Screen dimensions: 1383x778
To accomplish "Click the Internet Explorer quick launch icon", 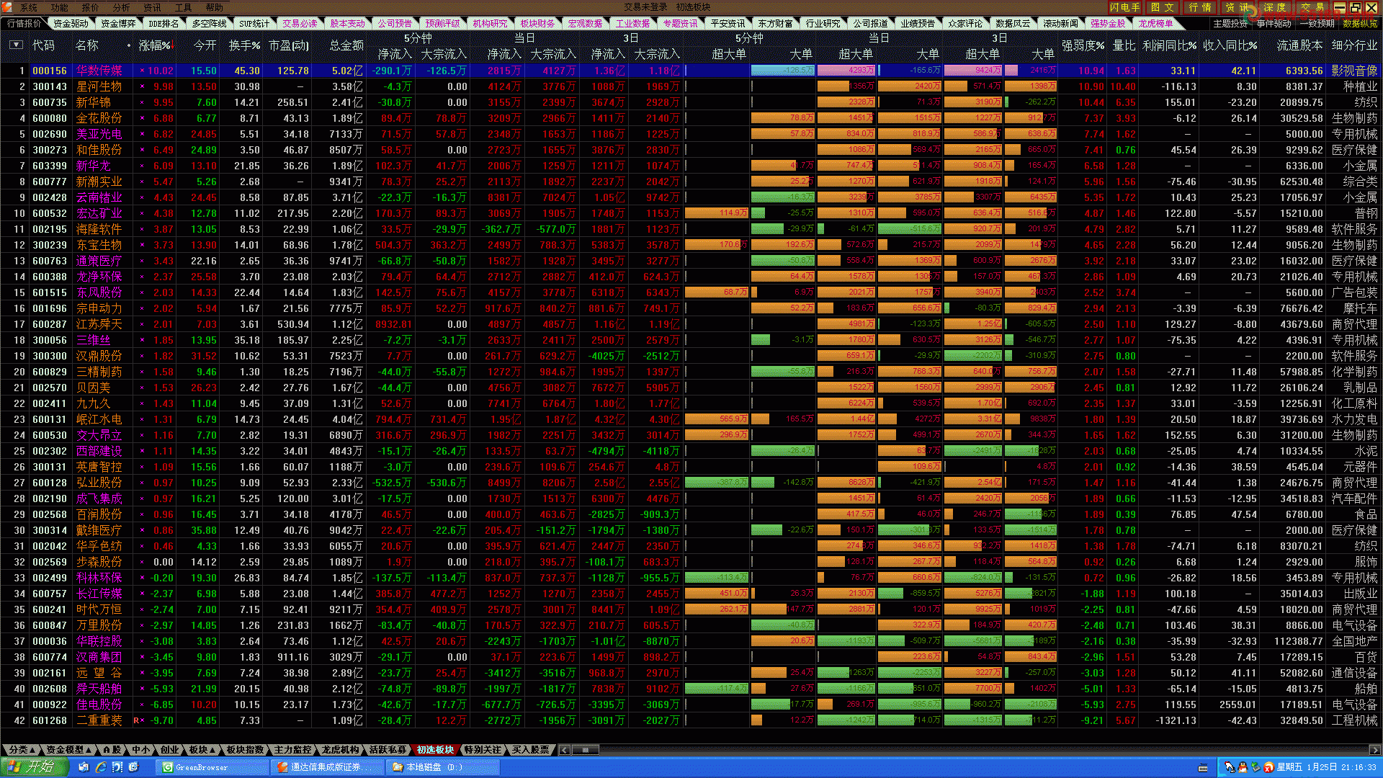I will click(x=101, y=767).
